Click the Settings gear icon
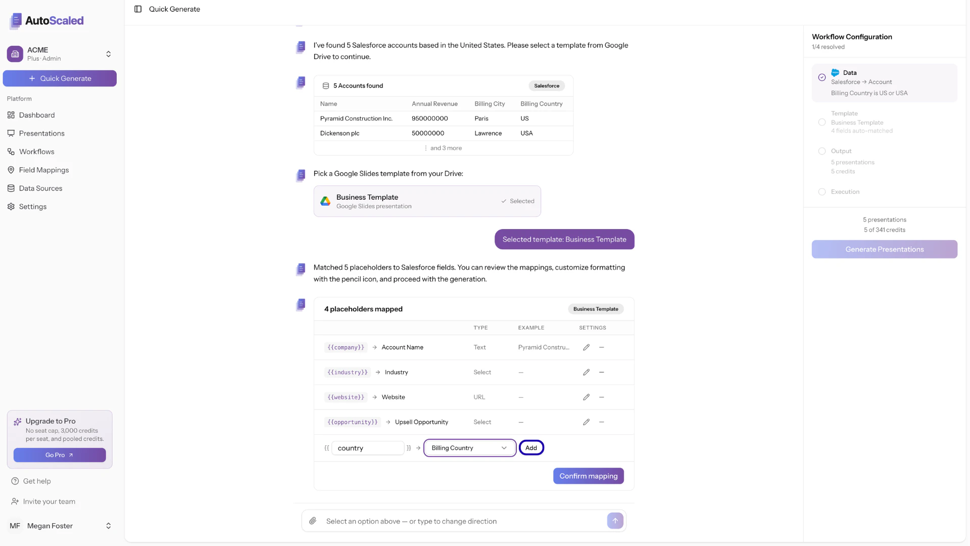This screenshot has height=546, width=970. [11, 206]
